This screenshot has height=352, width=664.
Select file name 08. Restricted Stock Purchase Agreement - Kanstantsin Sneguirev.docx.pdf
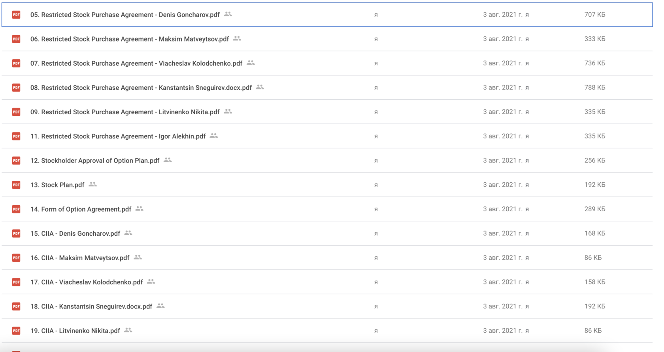(x=141, y=88)
